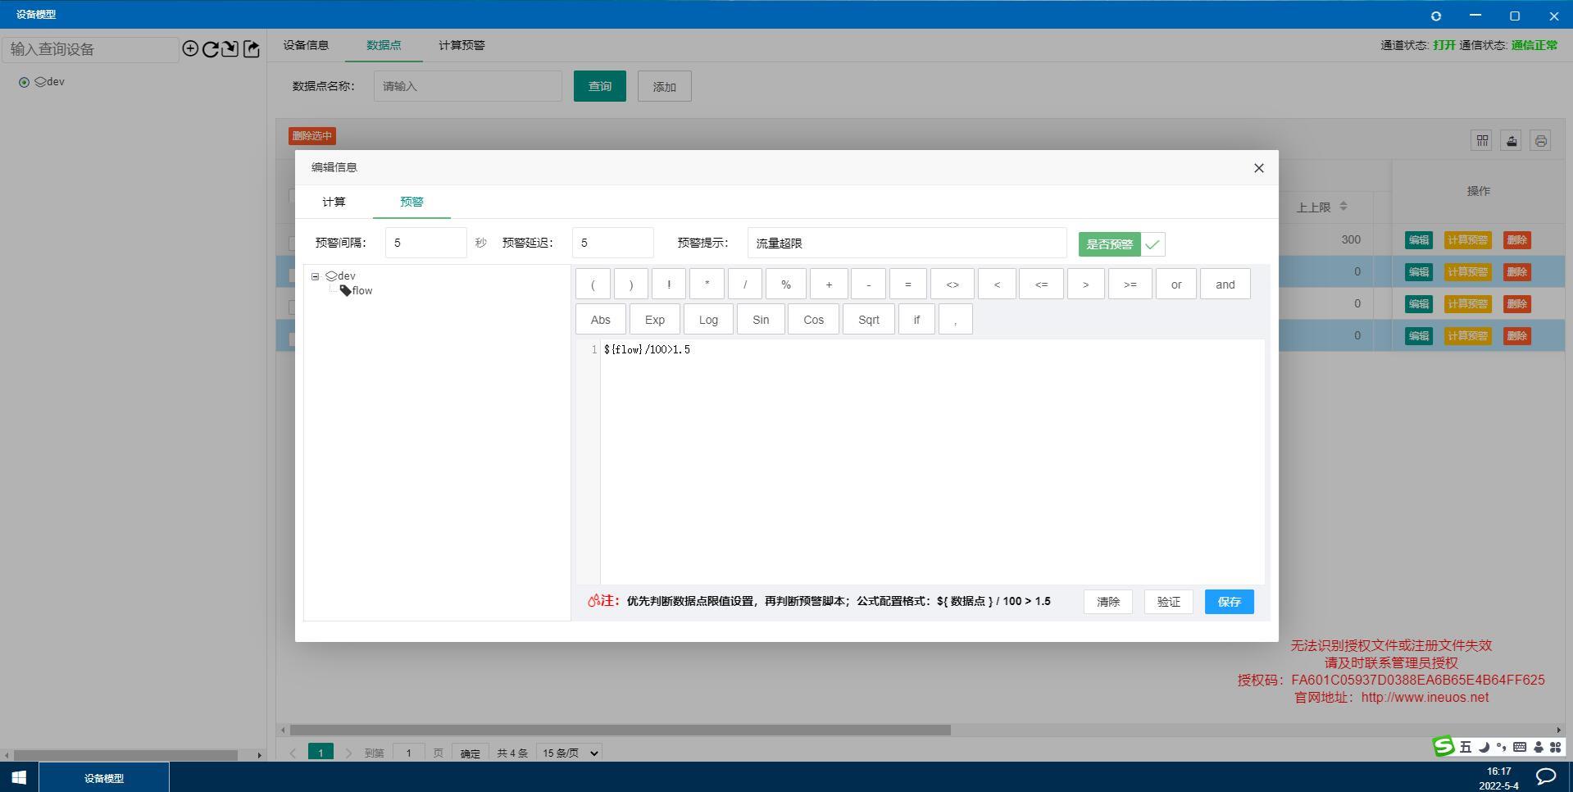Click the 添加 add button

click(x=664, y=86)
